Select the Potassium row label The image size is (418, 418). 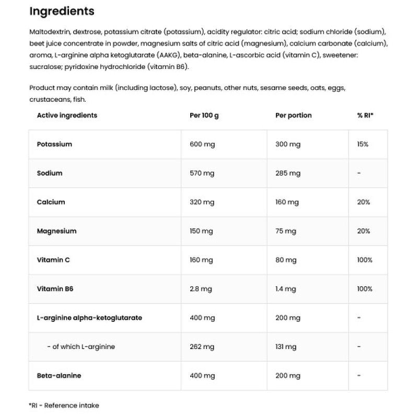[x=54, y=144]
